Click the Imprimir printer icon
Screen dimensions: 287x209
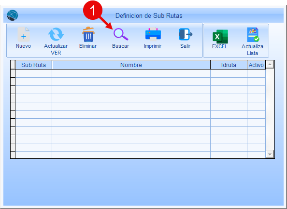[153, 34]
